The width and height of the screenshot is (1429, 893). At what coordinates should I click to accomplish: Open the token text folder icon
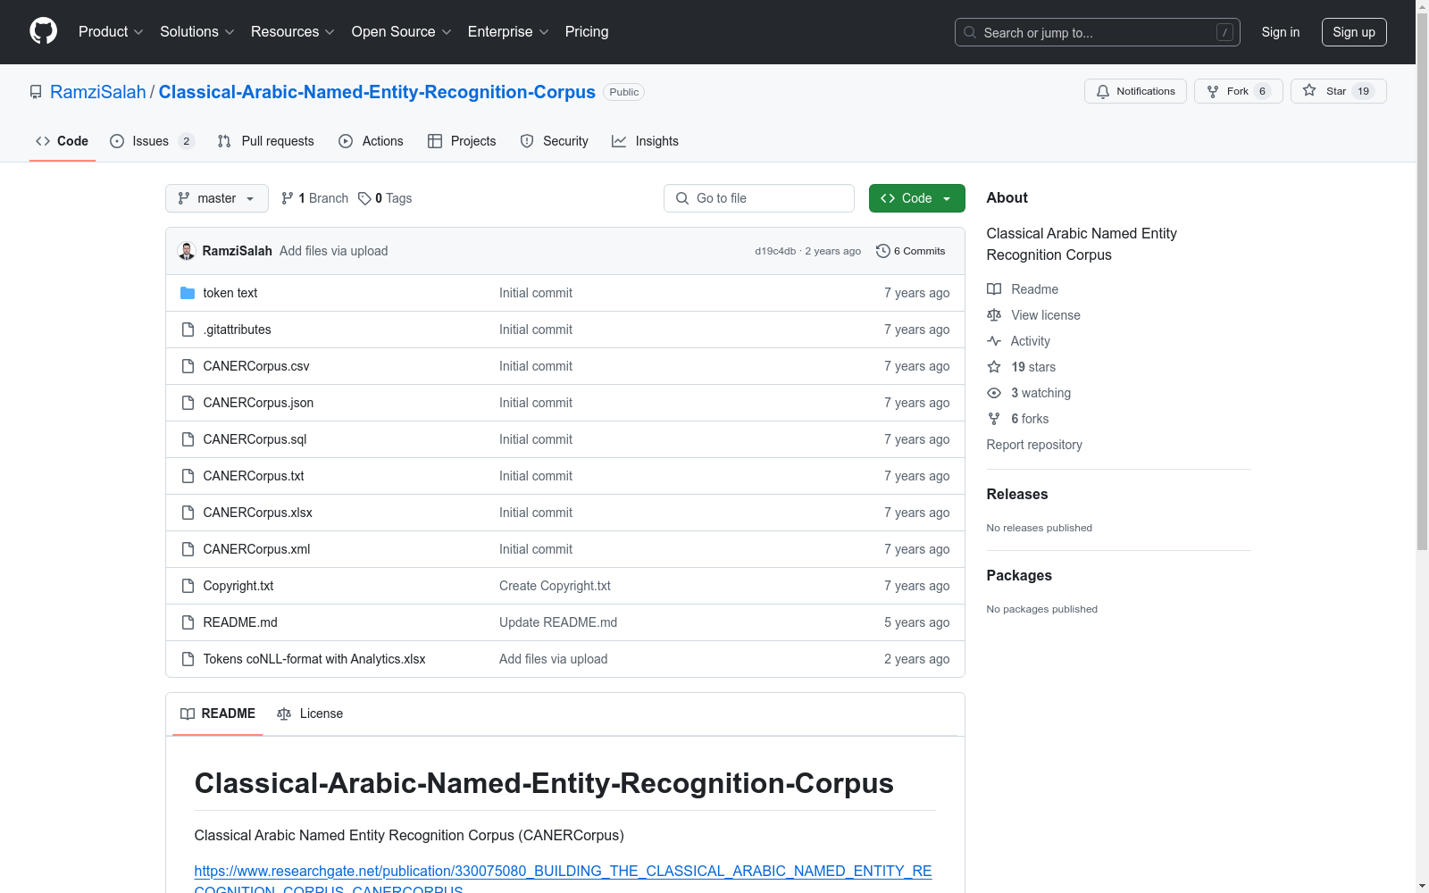(x=188, y=293)
